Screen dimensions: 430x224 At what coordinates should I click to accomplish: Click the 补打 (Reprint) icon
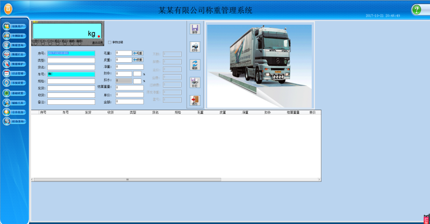(x=195, y=82)
